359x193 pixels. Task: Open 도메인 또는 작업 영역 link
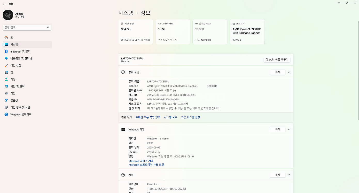148,117
